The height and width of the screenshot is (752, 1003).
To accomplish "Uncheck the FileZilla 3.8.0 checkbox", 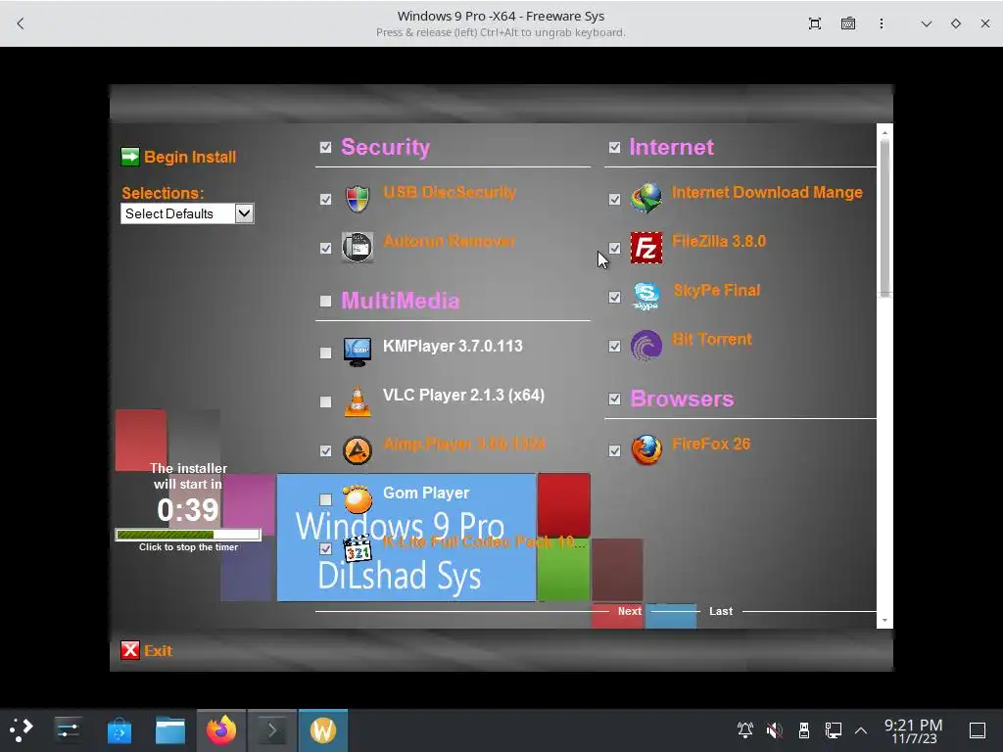I will tap(615, 248).
